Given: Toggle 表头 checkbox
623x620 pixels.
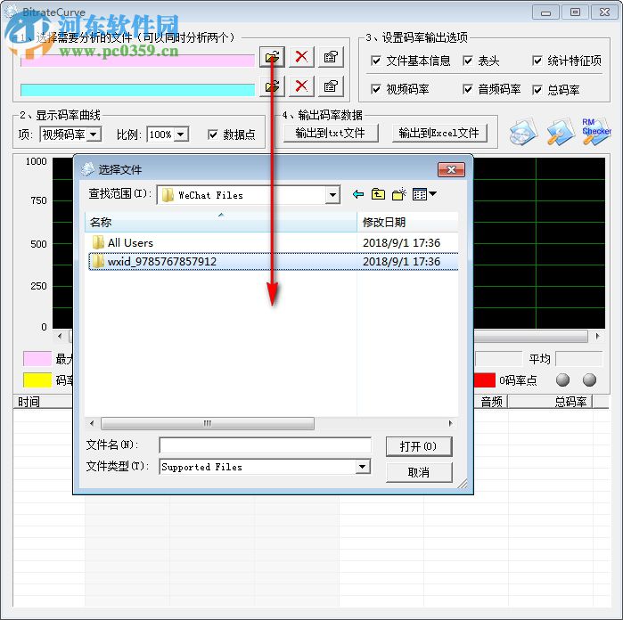Looking at the screenshot, I should 468,61.
